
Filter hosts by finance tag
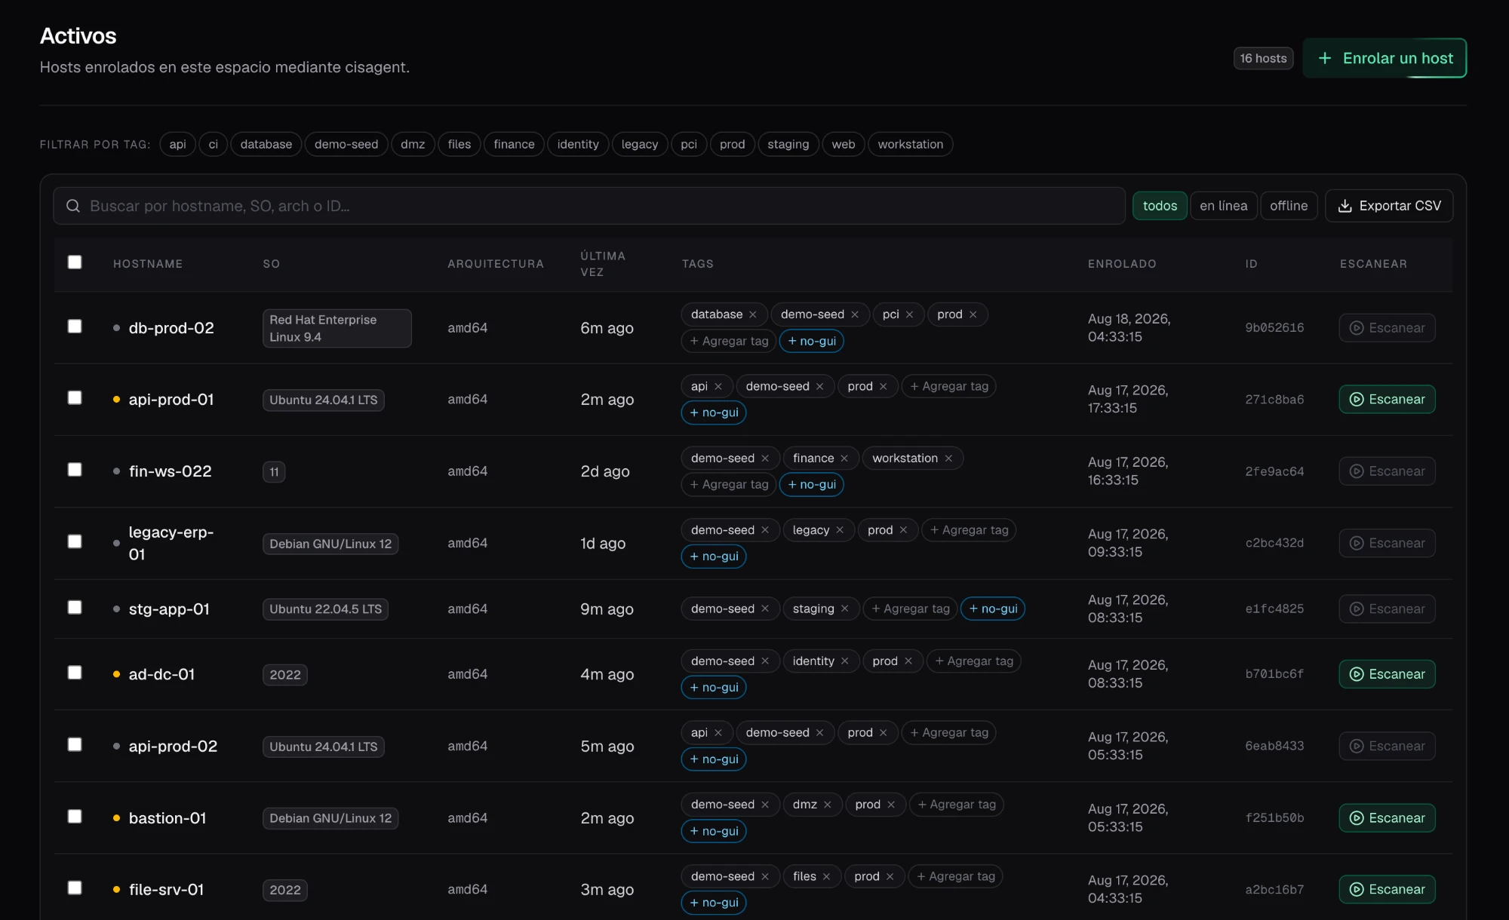[514, 144]
